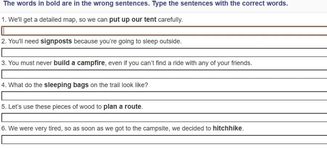
Task: Focus the input field under sentence 2
Action: click(x=163, y=52)
